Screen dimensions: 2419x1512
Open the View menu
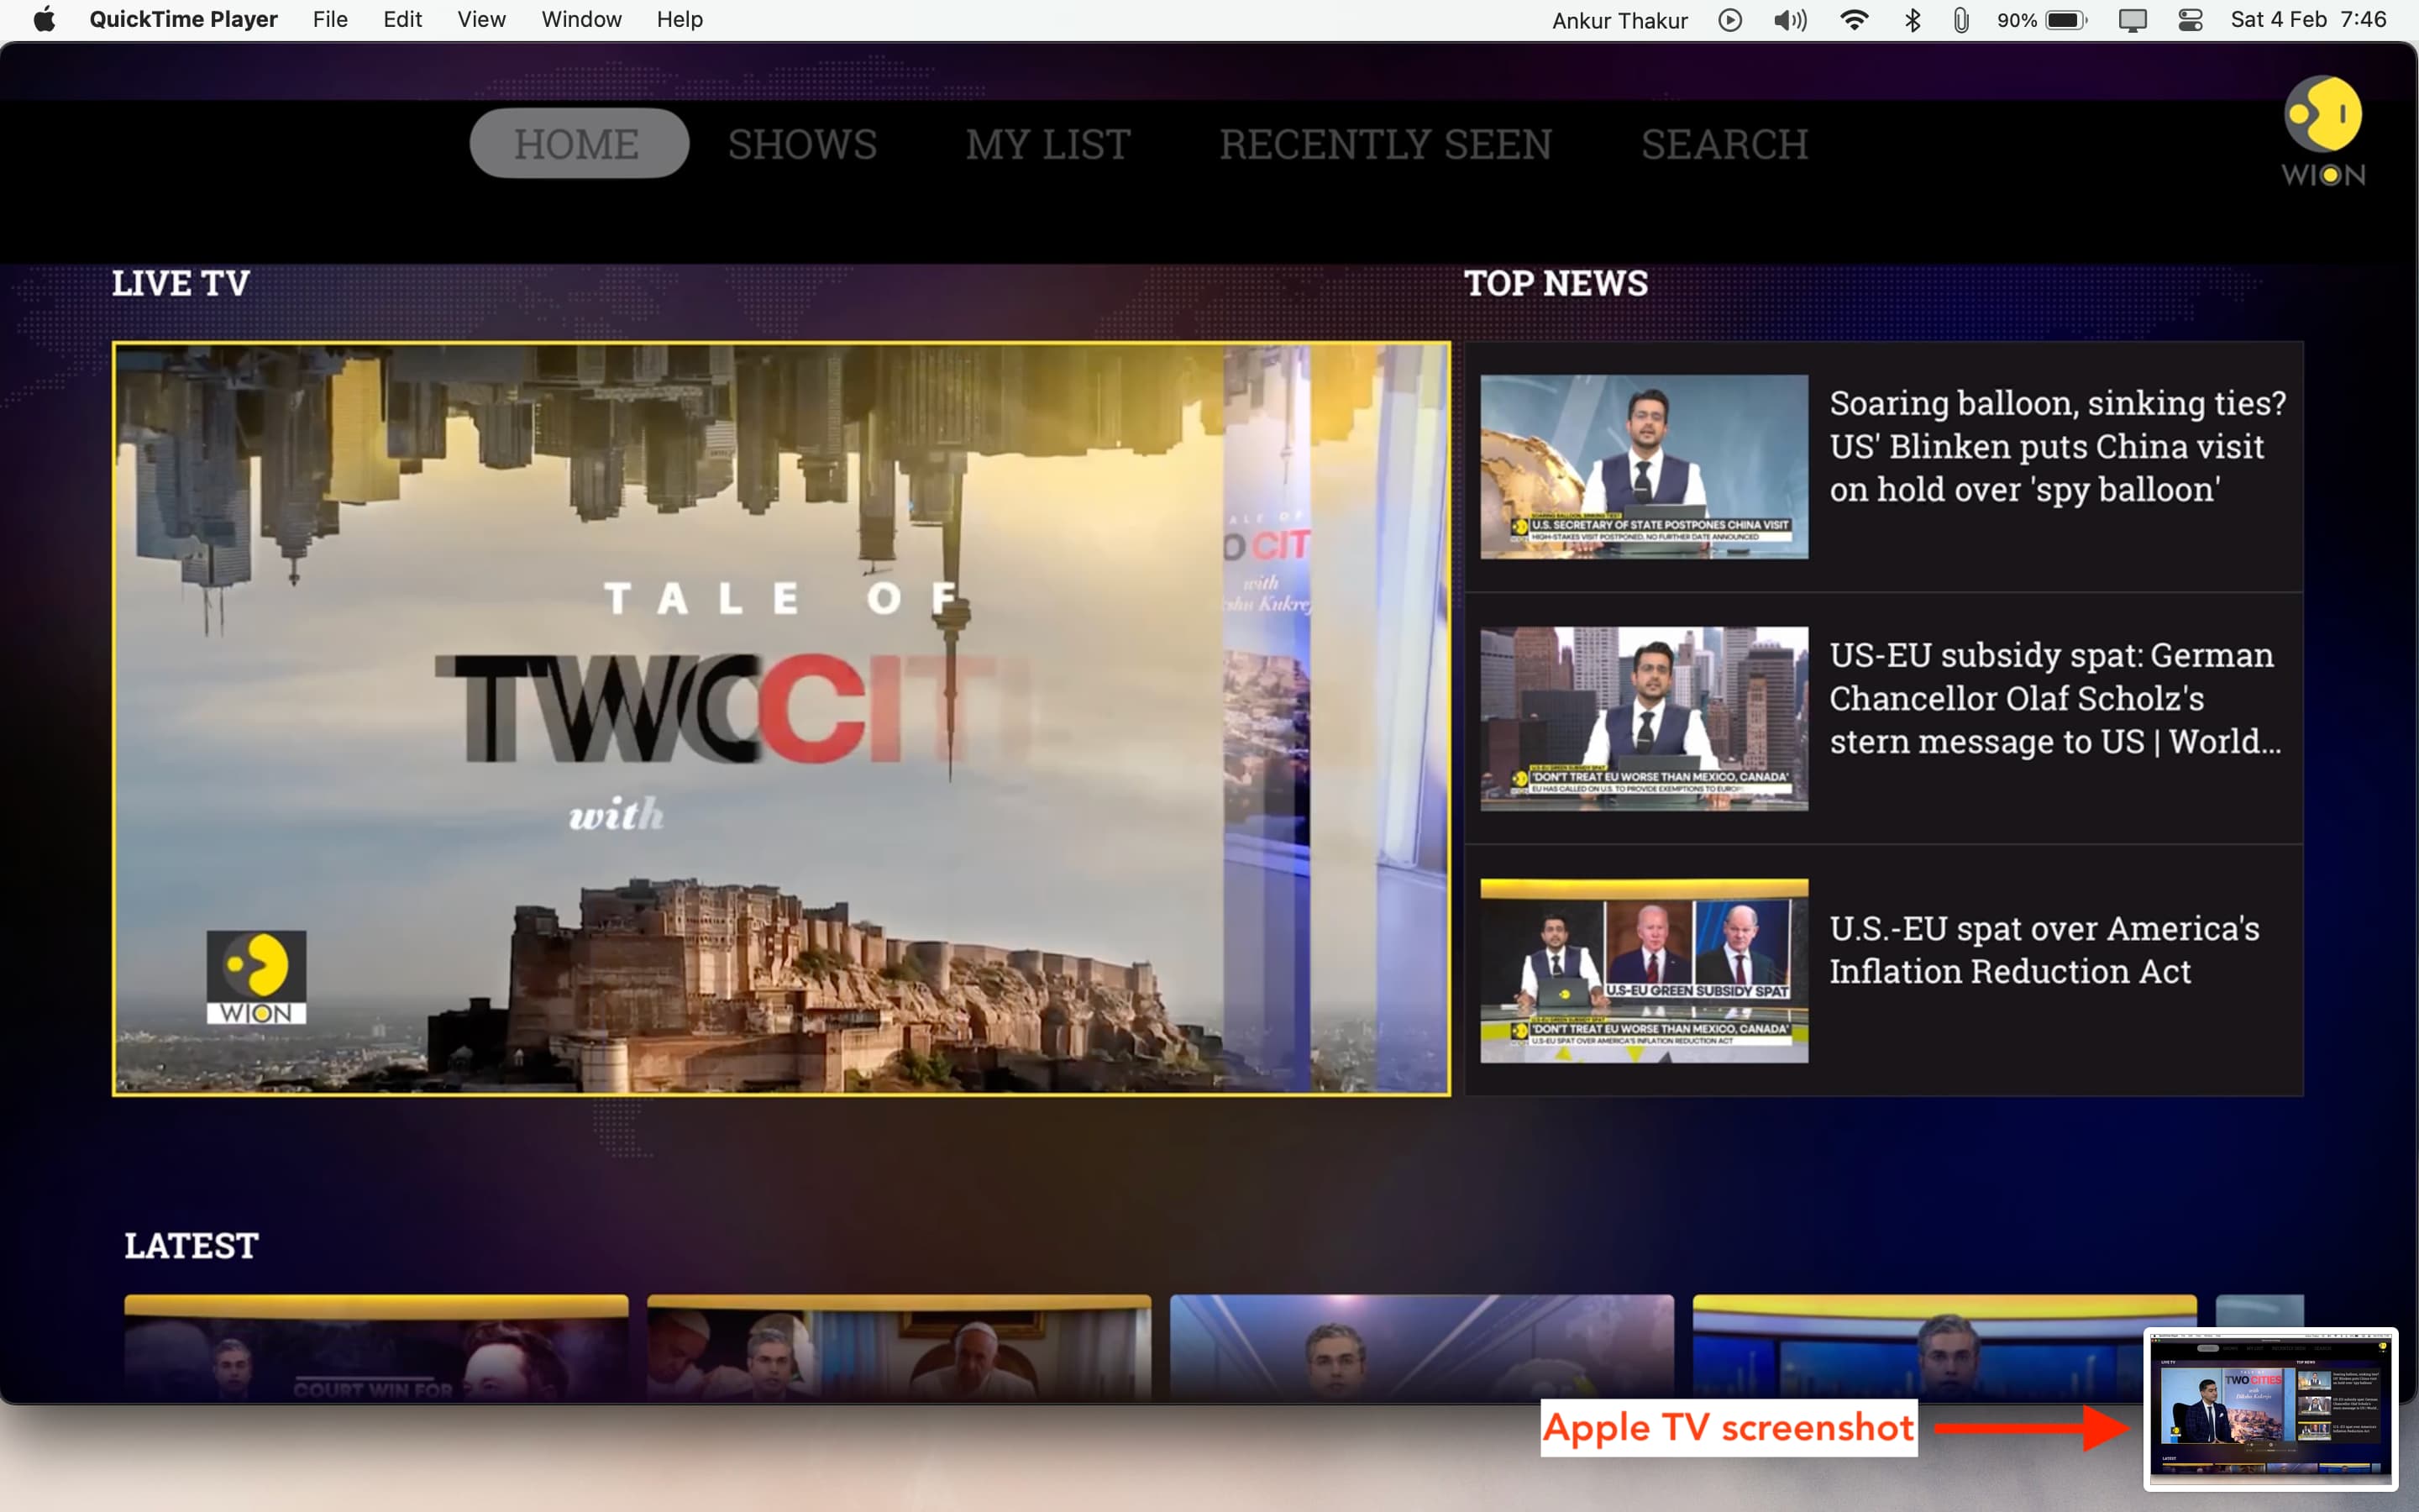(x=480, y=19)
